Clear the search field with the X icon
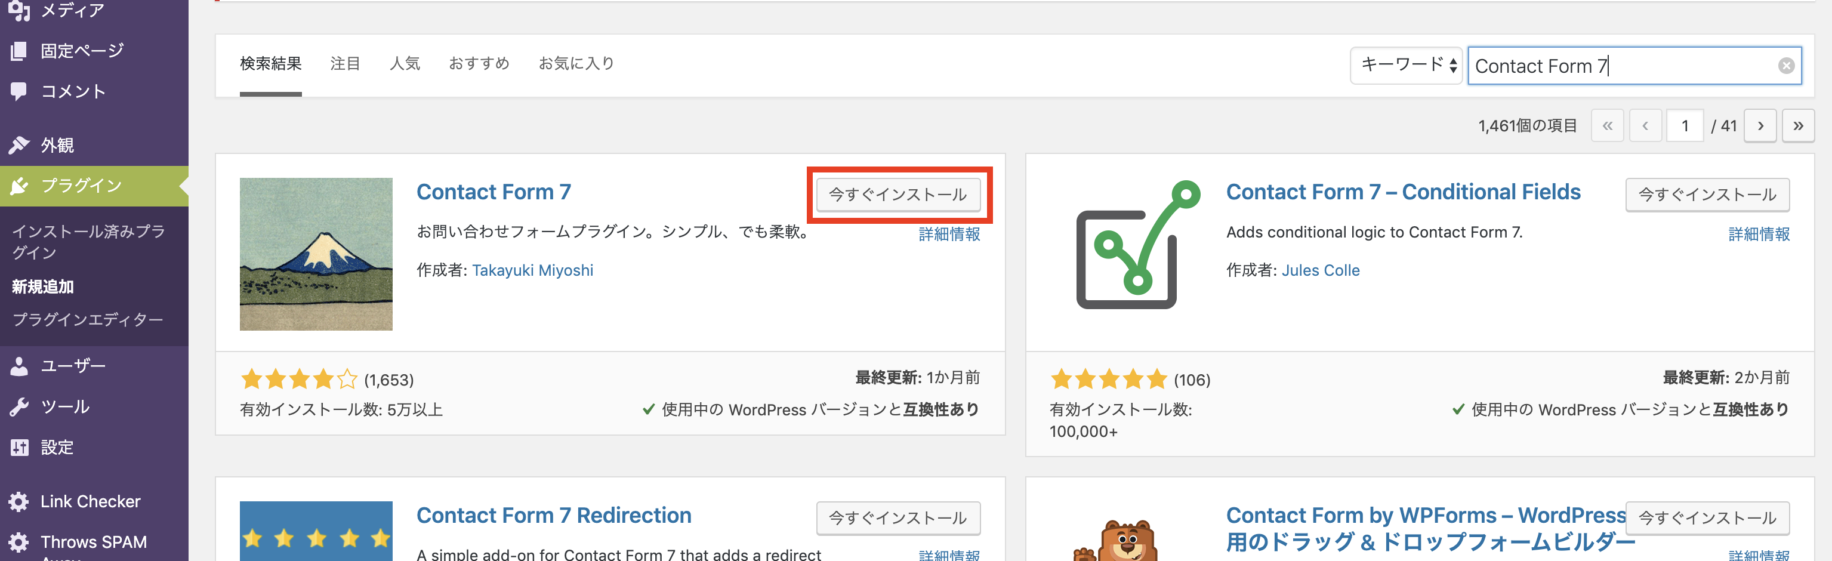1832x561 pixels. (x=1786, y=66)
